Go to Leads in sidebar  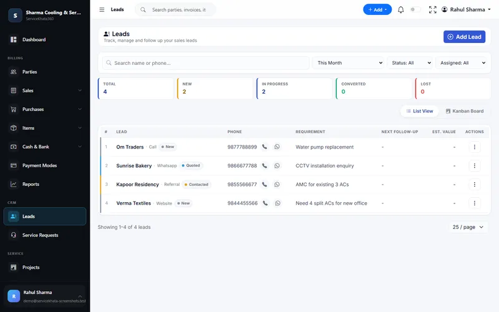(x=44, y=216)
